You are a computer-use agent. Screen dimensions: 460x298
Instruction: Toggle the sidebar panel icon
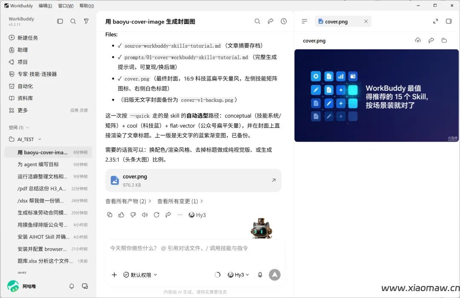[60, 21]
